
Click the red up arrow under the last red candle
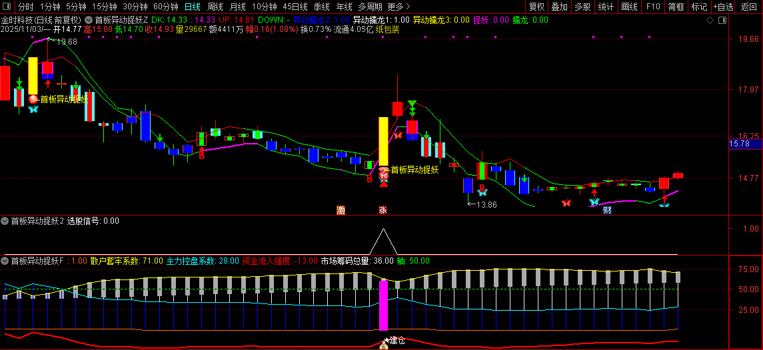coord(664,198)
